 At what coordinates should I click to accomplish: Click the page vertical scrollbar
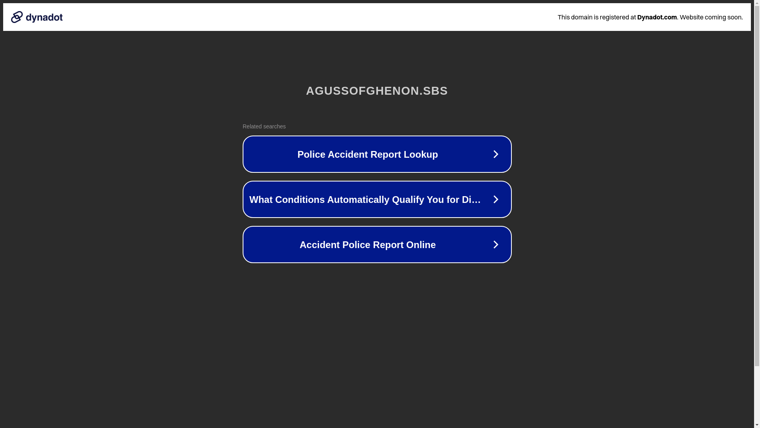pos(757,214)
